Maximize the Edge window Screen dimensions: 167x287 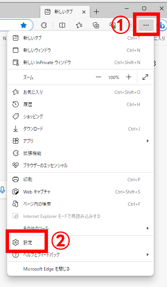click(x=144, y=8)
